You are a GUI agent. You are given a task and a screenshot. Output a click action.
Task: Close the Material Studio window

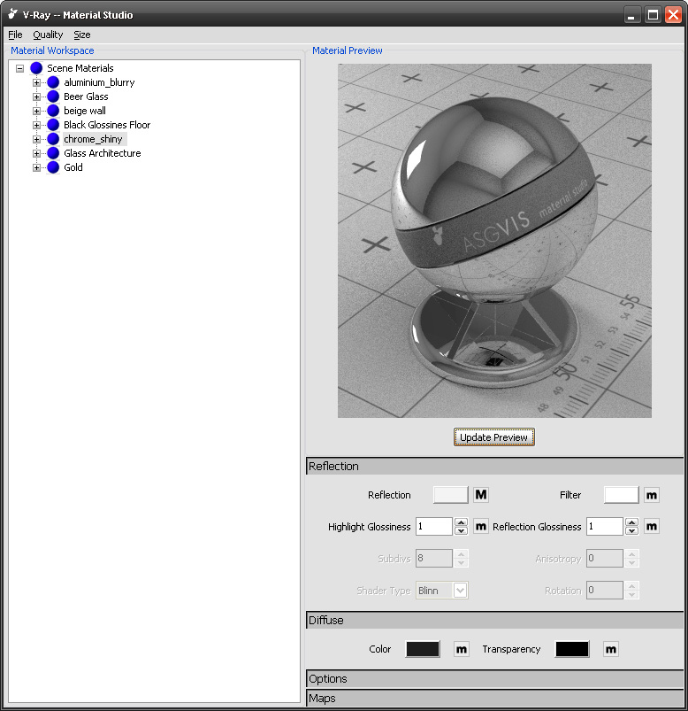click(x=674, y=15)
